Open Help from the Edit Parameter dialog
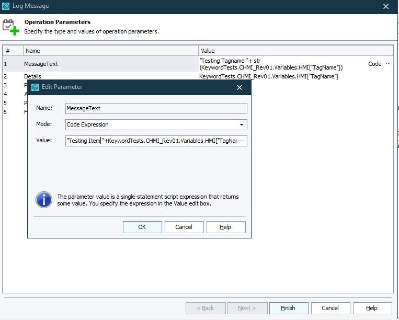 pyautogui.click(x=225, y=227)
